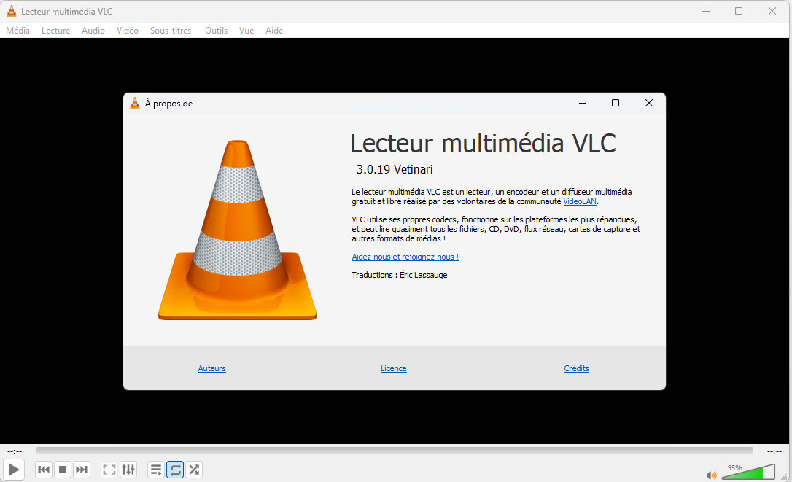Open extended settings equalizer icon
The height and width of the screenshot is (482, 792).
(x=128, y=470)
